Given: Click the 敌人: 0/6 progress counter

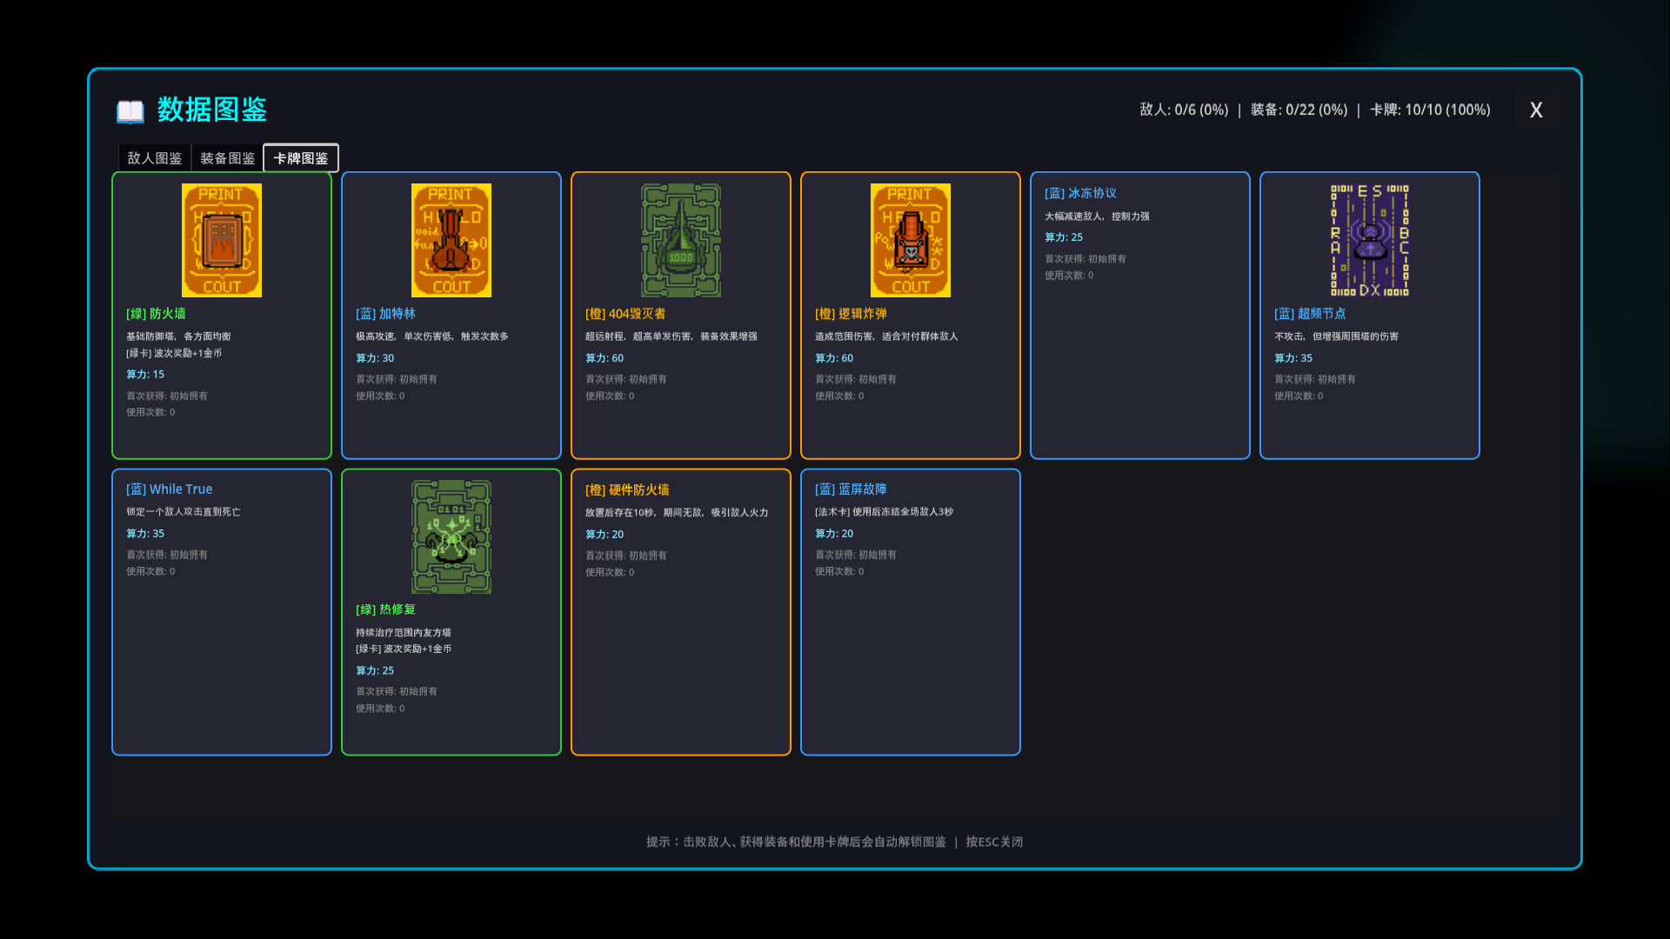Looking at the screenshot, I should click(x=1185, y=110).
